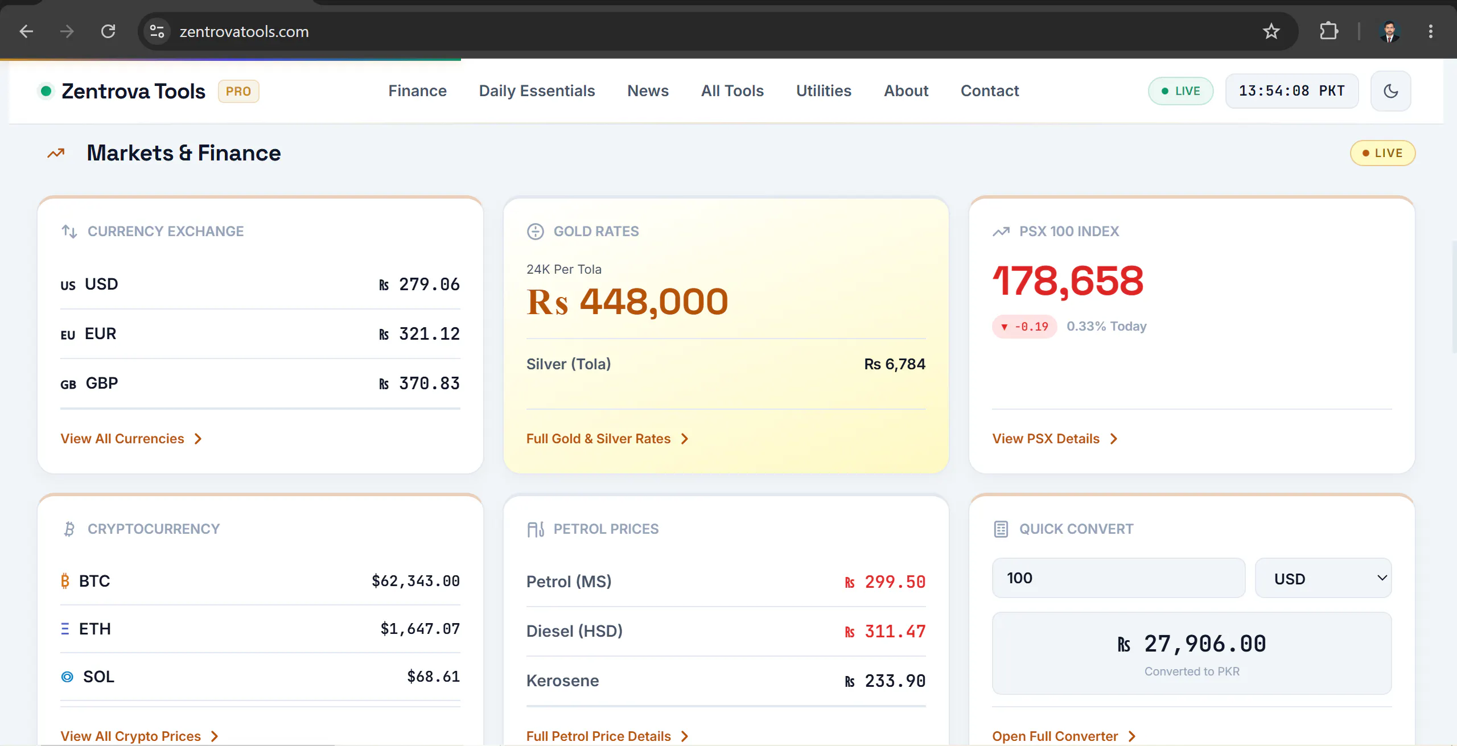
Task: Click the gold price Rs 448,000
Action: click(627, 302)
